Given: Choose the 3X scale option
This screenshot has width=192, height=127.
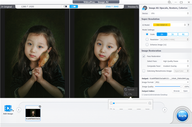Looking at the screenshot, I should (x=173, y=34).
